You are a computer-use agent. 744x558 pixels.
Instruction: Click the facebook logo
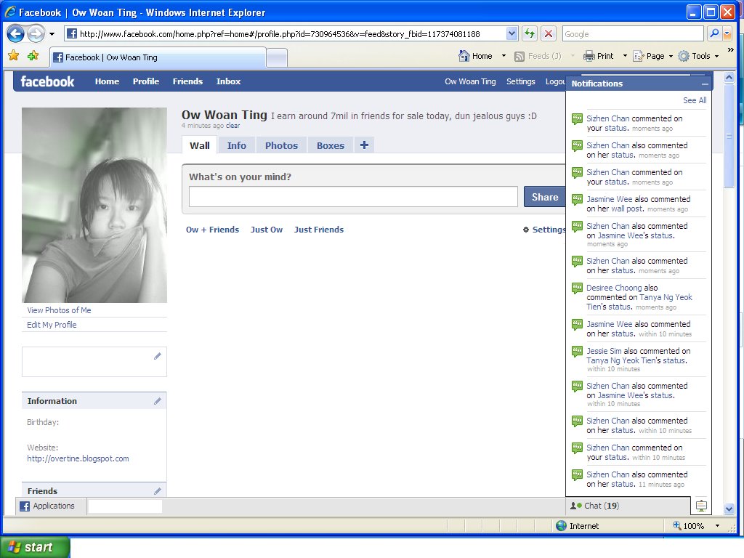[47, 81]
